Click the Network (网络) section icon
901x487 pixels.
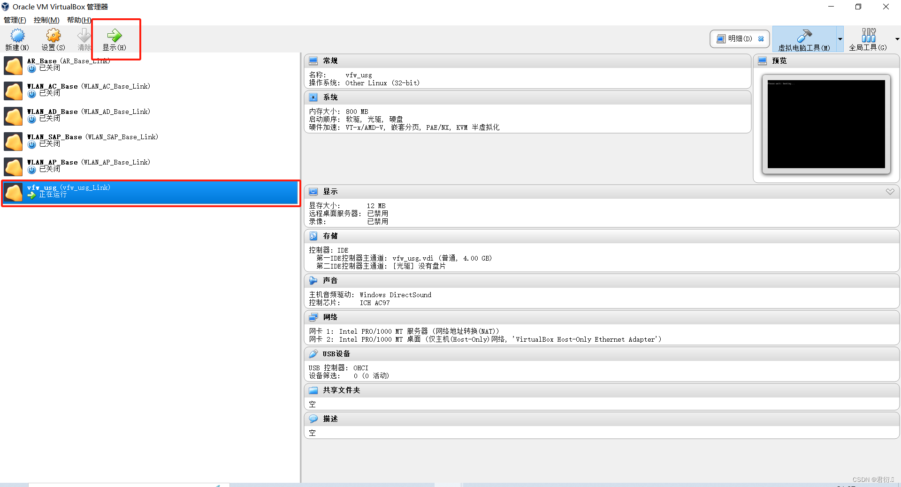click(x=313, y=317)
